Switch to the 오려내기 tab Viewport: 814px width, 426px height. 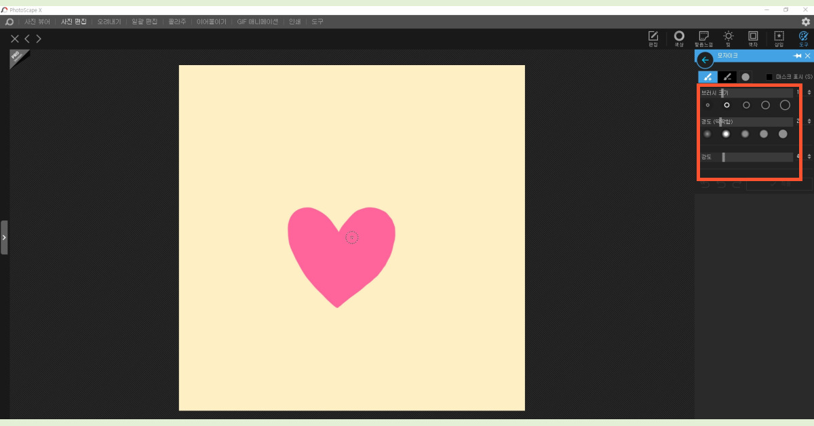tap(109, 22)
